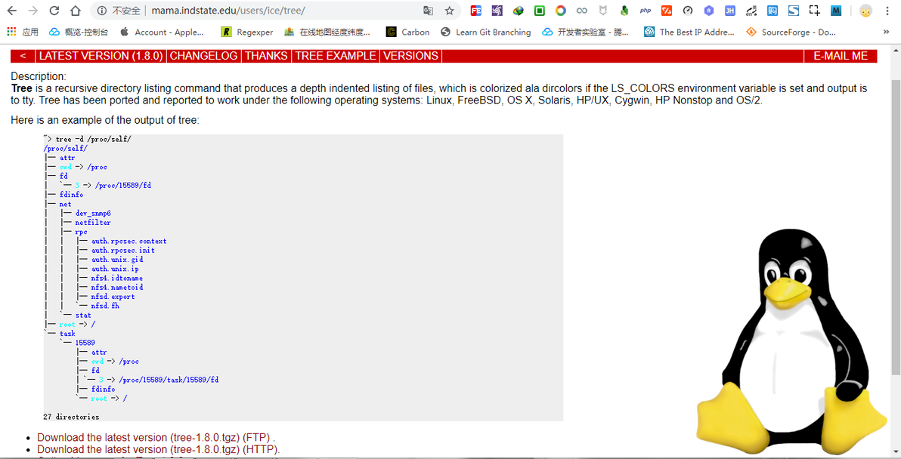This screenshot has height=459, width=901.
Task: Open the speedometer gauge extension
Action: (x=688, y=11)
